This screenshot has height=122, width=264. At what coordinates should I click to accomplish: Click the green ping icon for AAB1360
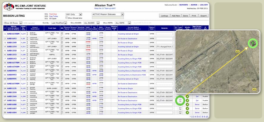(187, 96)
